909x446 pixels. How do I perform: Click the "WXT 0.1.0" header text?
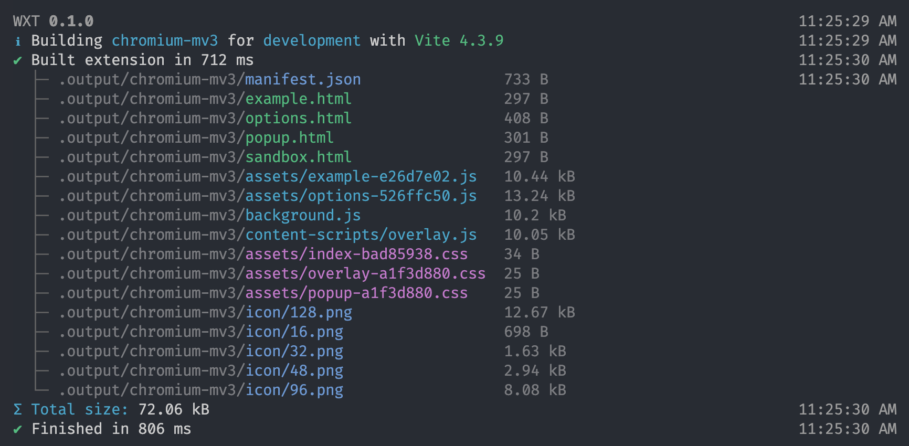coord(54,21)
